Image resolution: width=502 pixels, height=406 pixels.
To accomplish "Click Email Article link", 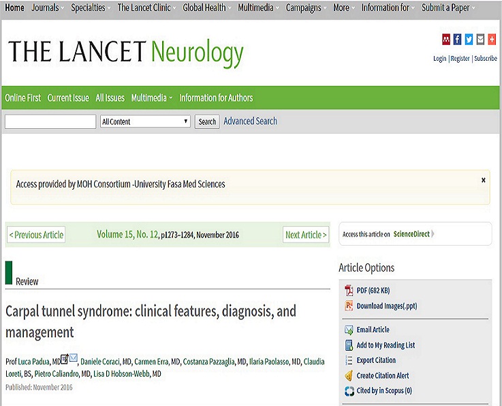I will tap(373, 330).
